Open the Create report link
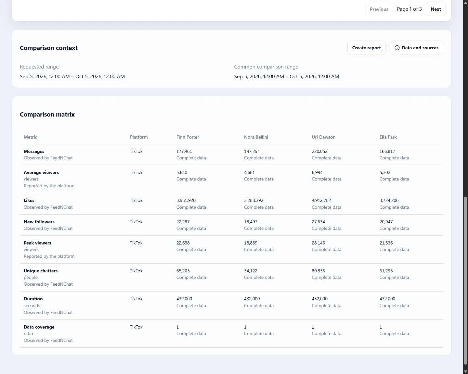The height and width of the screenshot is (374, 468). (x=366, y=48)
